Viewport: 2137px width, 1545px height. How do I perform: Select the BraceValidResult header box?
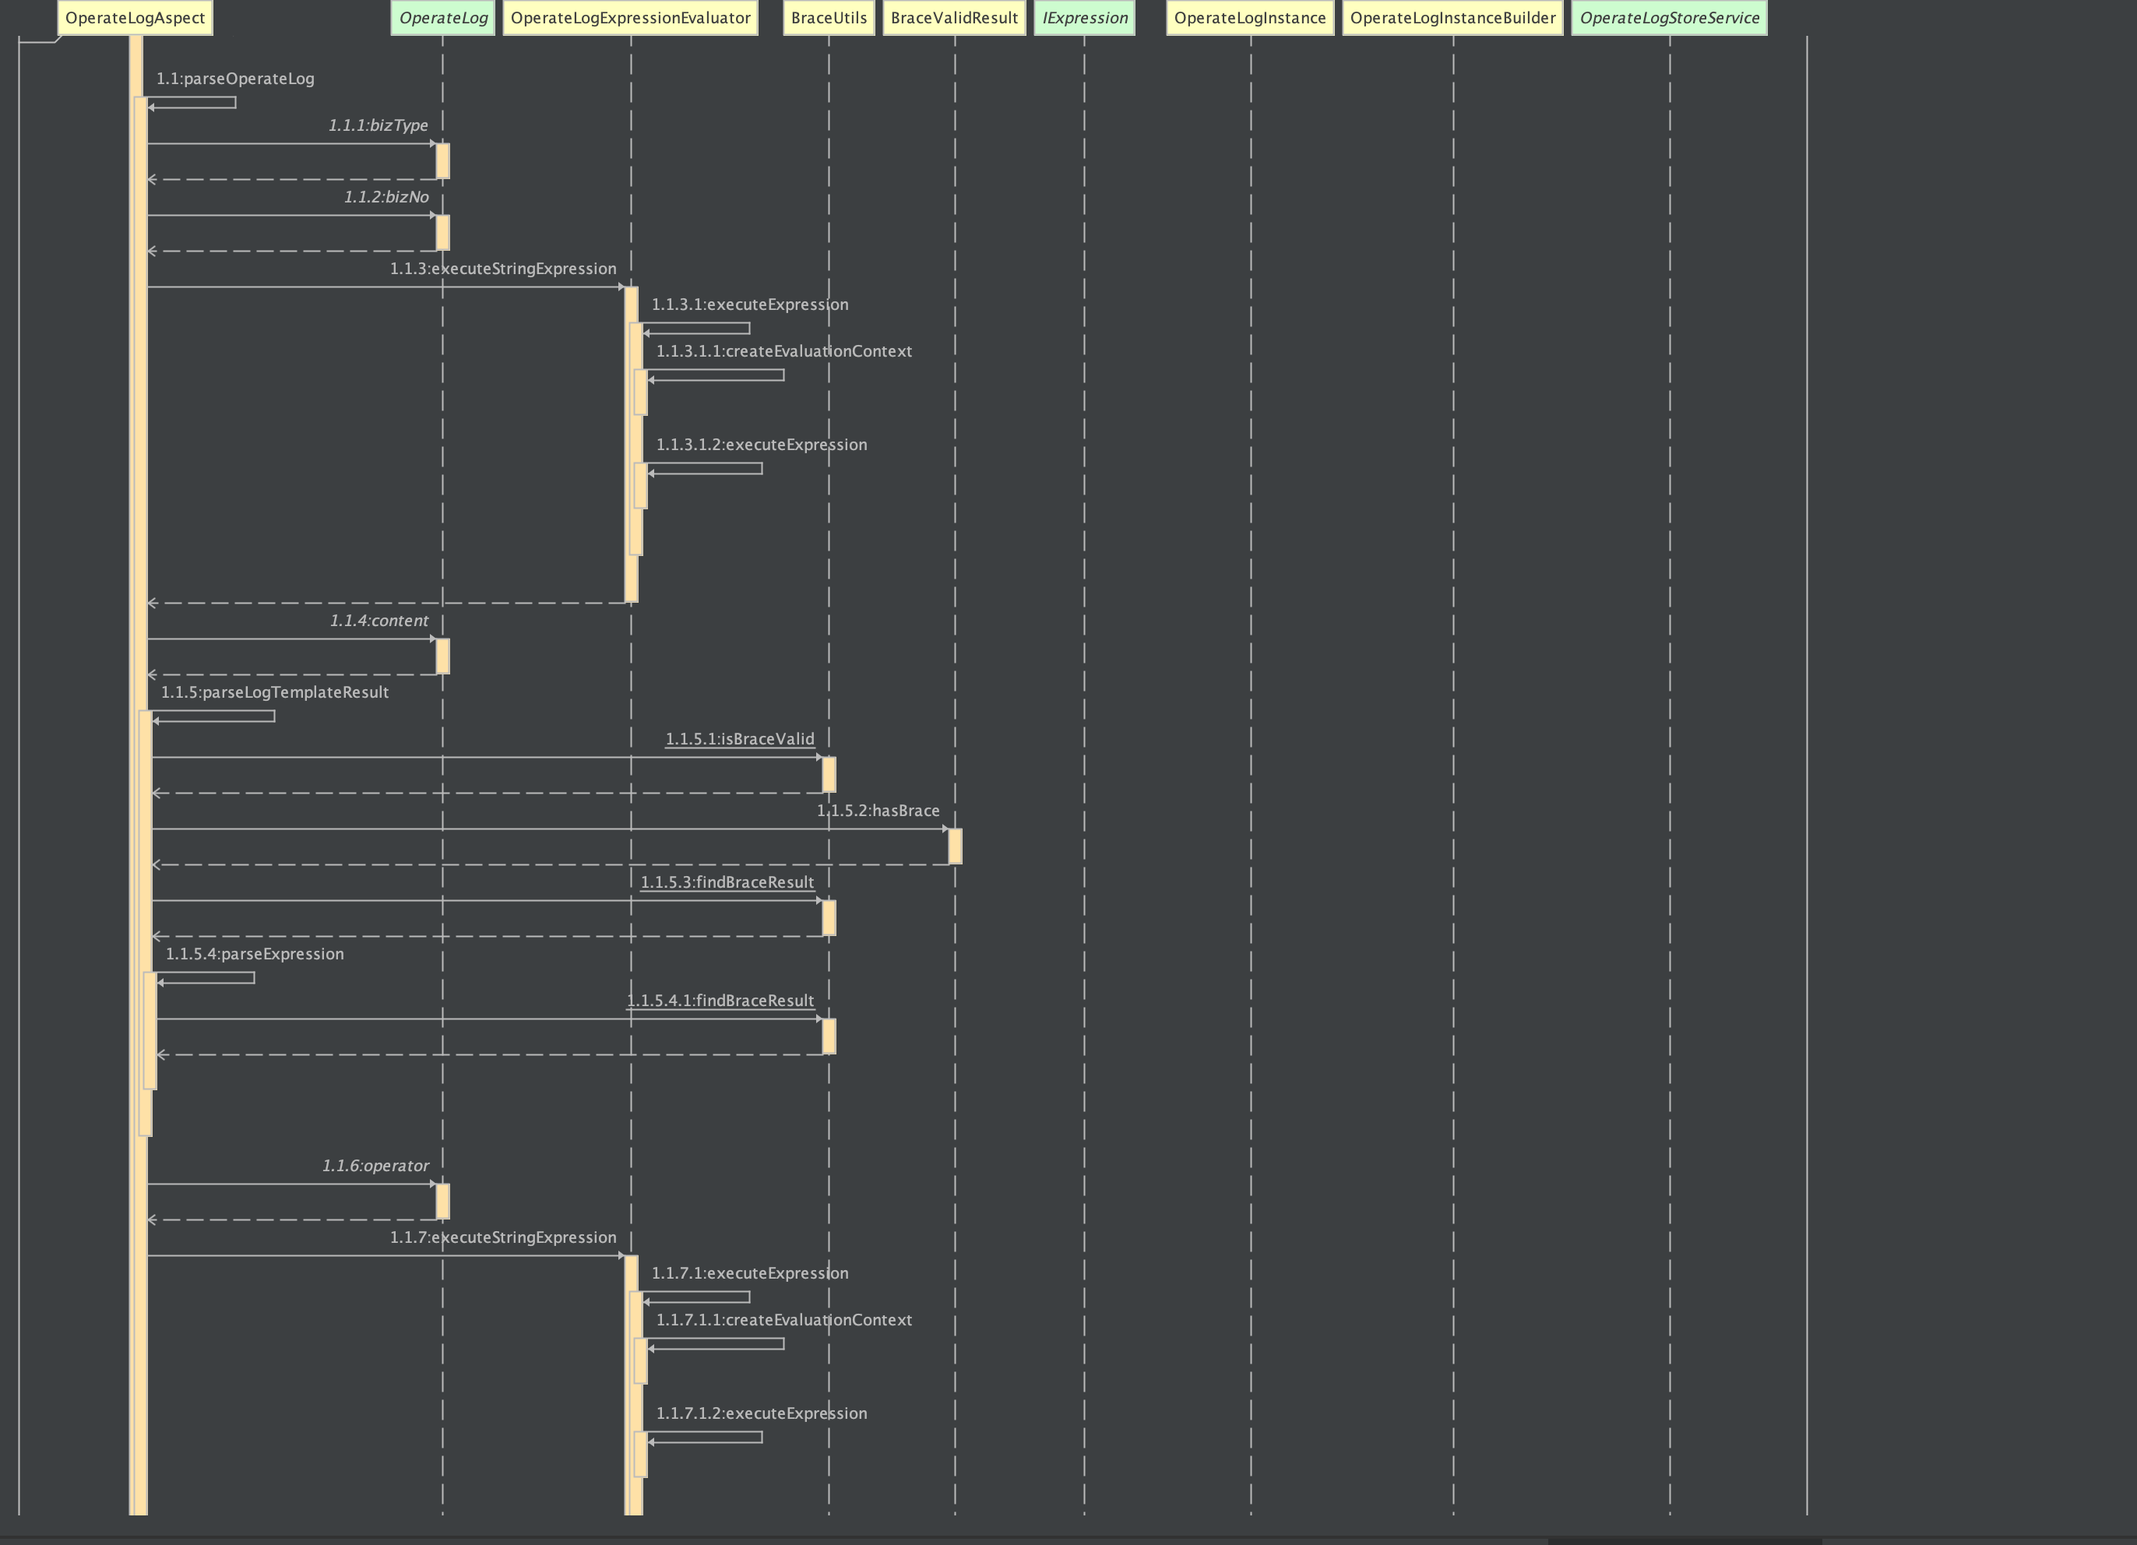(x=953, y=18)
